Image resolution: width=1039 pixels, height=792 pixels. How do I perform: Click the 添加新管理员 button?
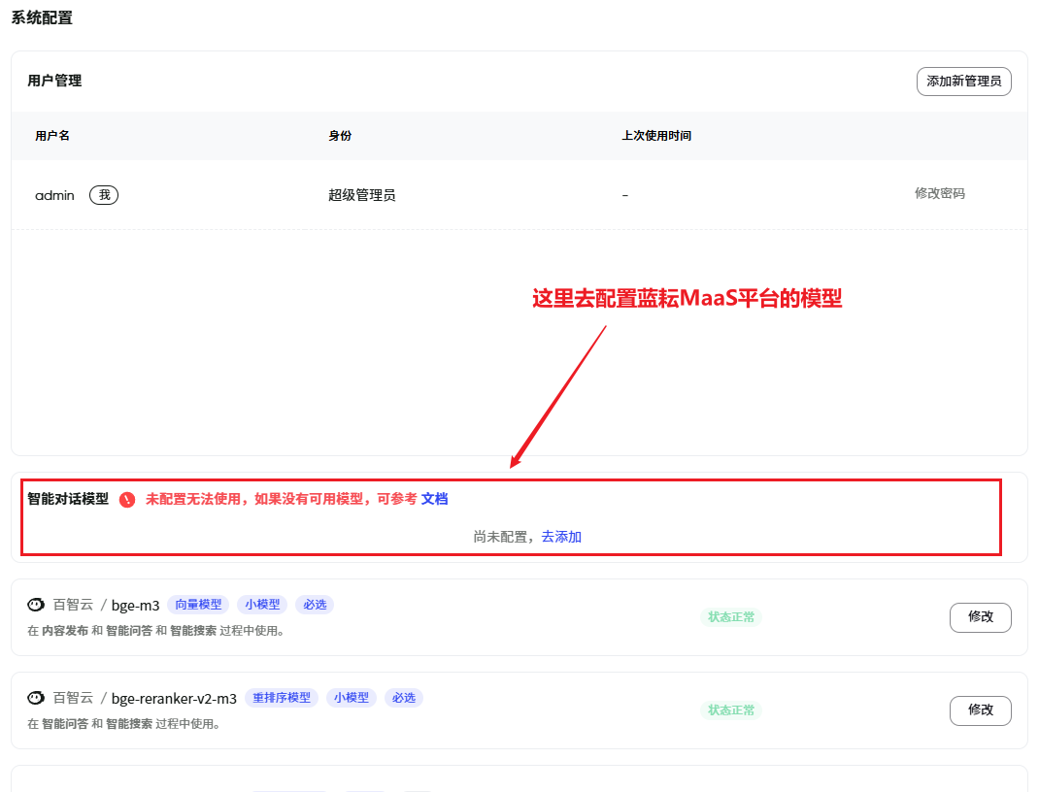963,82
